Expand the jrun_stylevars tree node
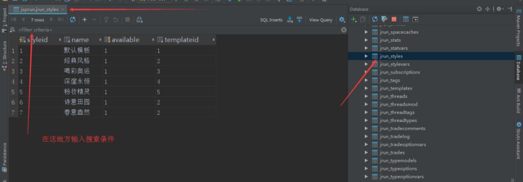The width and height of the screenshot is (523, 182). (x=366, y=64)
